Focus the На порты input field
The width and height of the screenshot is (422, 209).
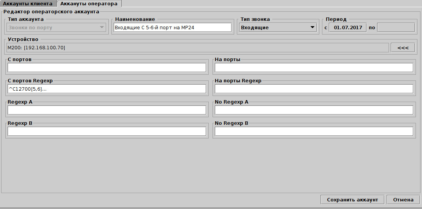pyautogui.click(x=314, y=68)
